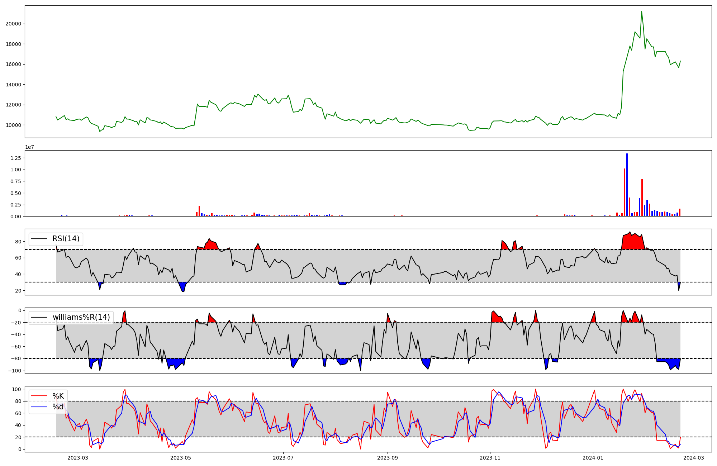This screenshot has width=717, height=466.
Task: Click the 2023-03 x-axis date label
Action: point(78,458)
